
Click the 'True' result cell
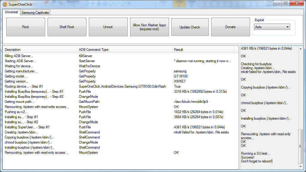click(x=177, y=86)
